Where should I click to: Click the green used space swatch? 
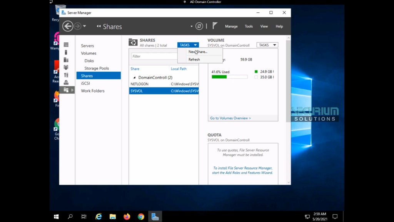coord(256,72)
